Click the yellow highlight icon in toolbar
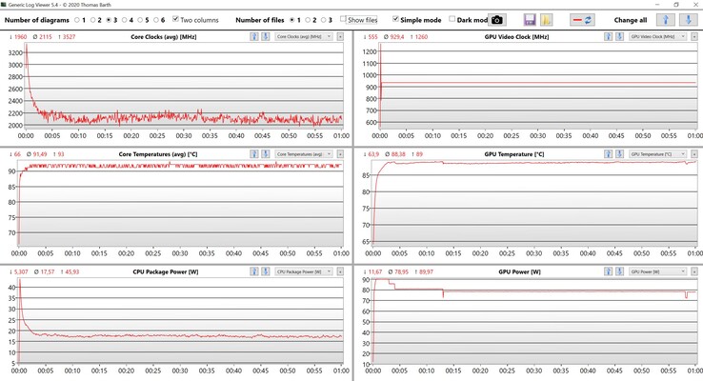The image size is (703, 381). (x=547, y=19)
